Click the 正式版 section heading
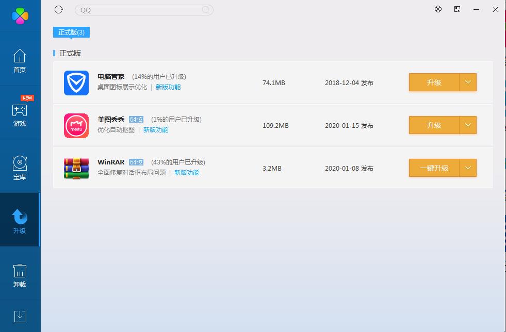 tap(70, 53)
